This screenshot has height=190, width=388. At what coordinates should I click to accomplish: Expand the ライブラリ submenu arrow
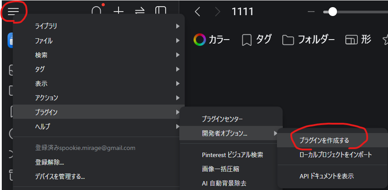(178, 26)
